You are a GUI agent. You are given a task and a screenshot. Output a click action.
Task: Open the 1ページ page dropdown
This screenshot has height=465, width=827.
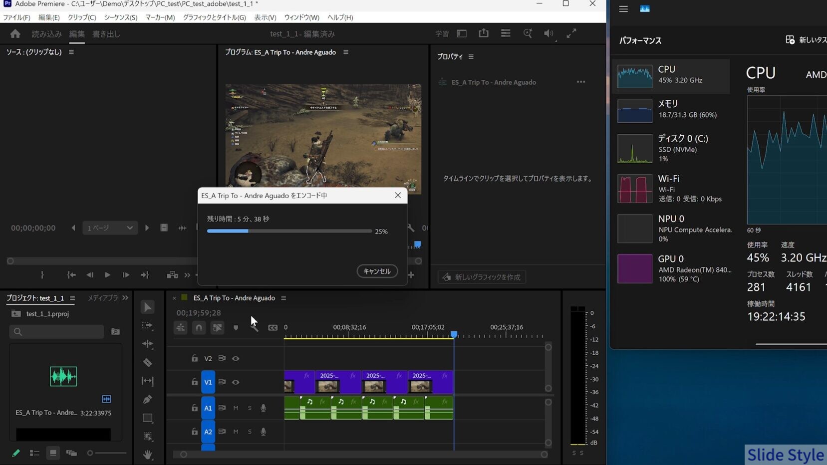[109, 228]
